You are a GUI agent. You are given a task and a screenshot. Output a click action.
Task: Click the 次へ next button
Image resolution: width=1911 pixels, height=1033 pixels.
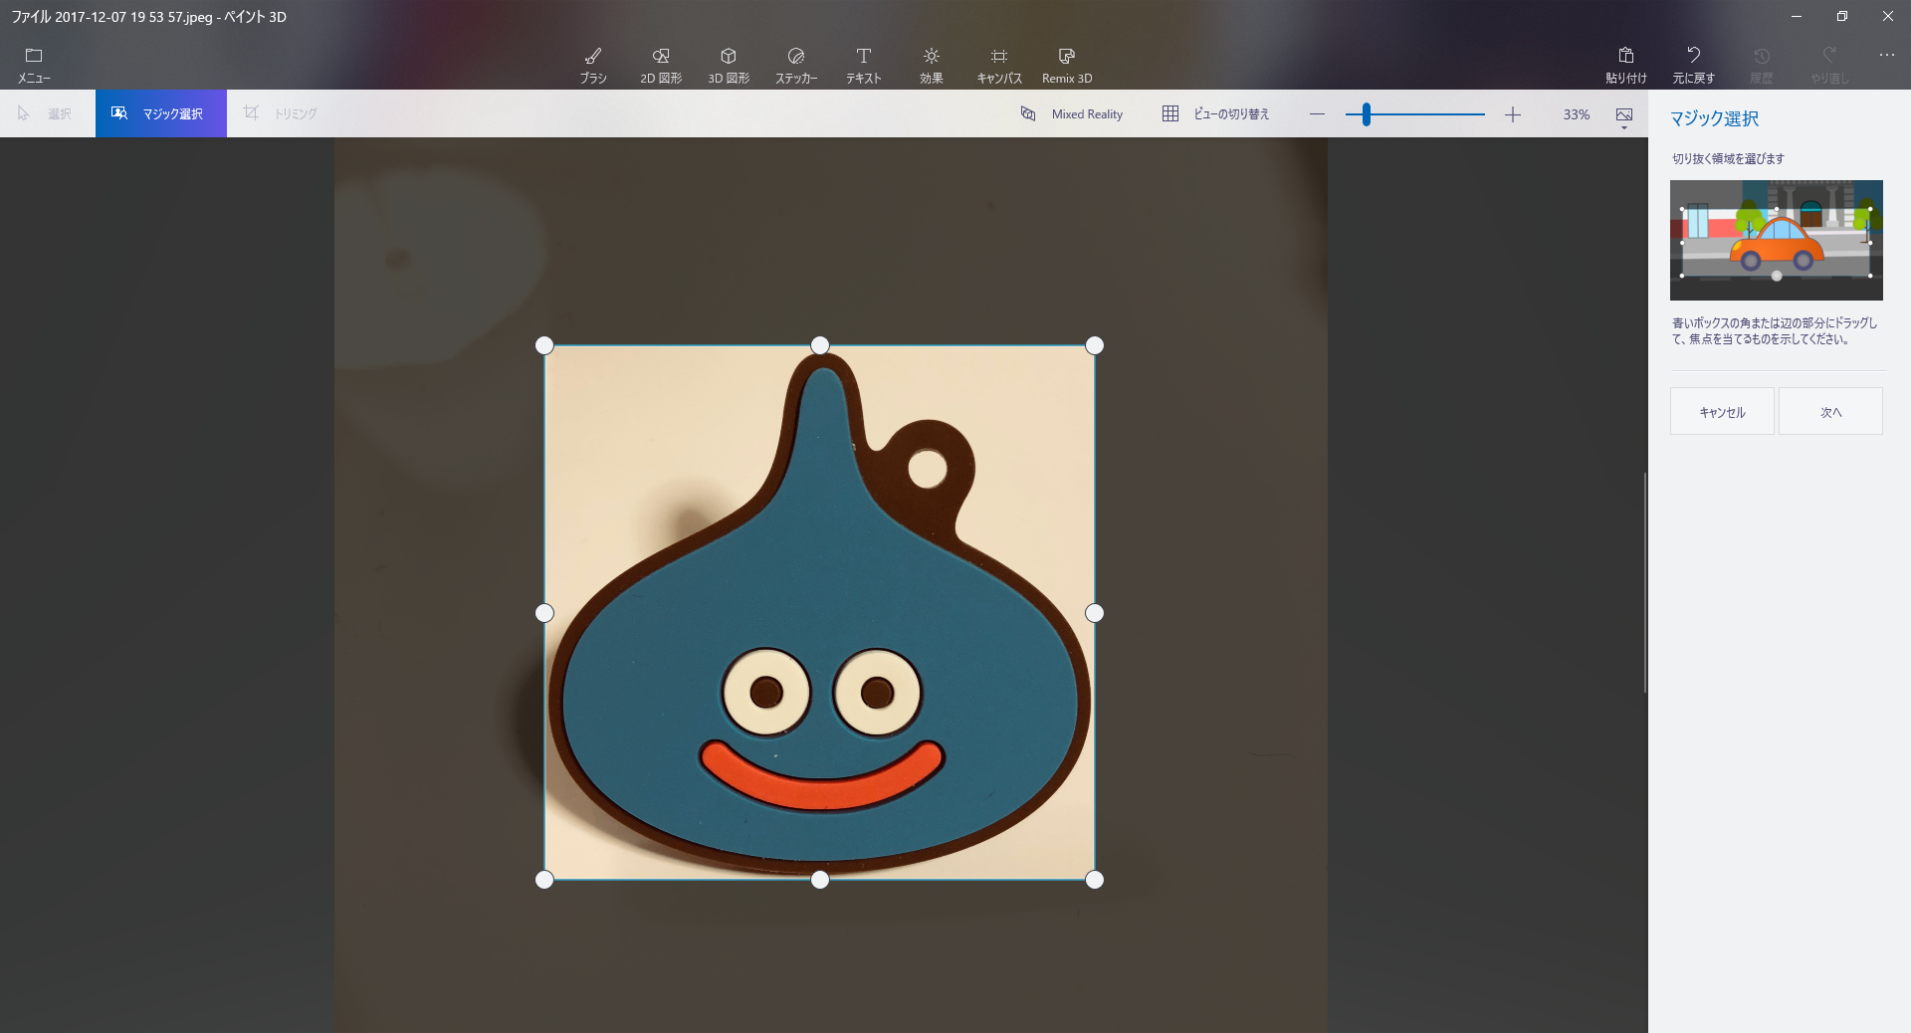click(x=1830, y=411)
